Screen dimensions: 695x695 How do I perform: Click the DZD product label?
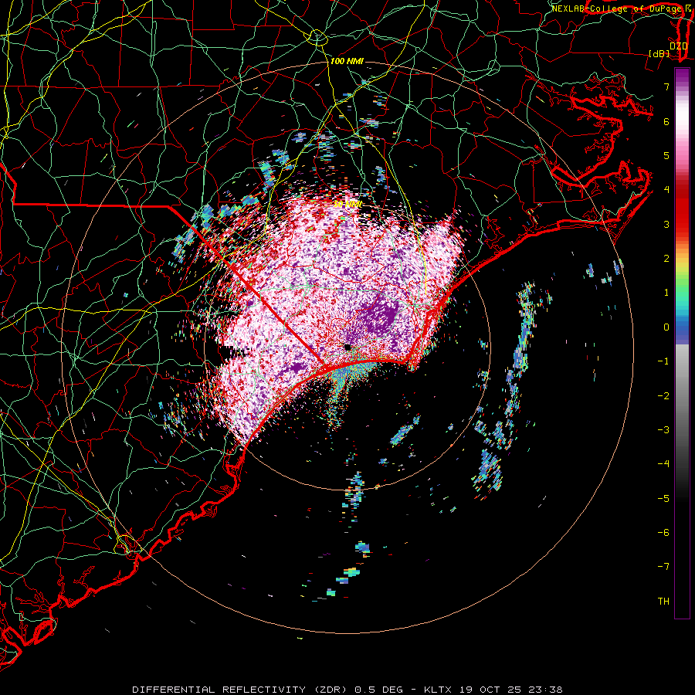pyautogui.click(x=678, y=46)
